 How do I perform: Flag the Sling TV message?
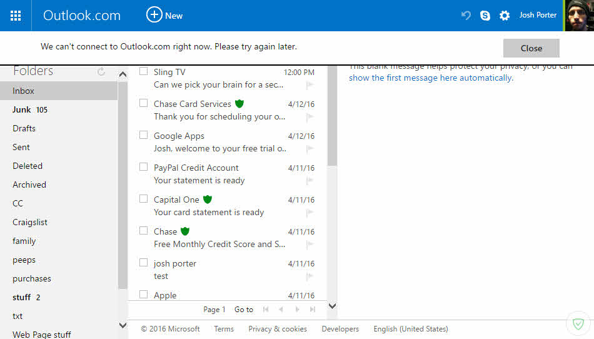(310, 85)
